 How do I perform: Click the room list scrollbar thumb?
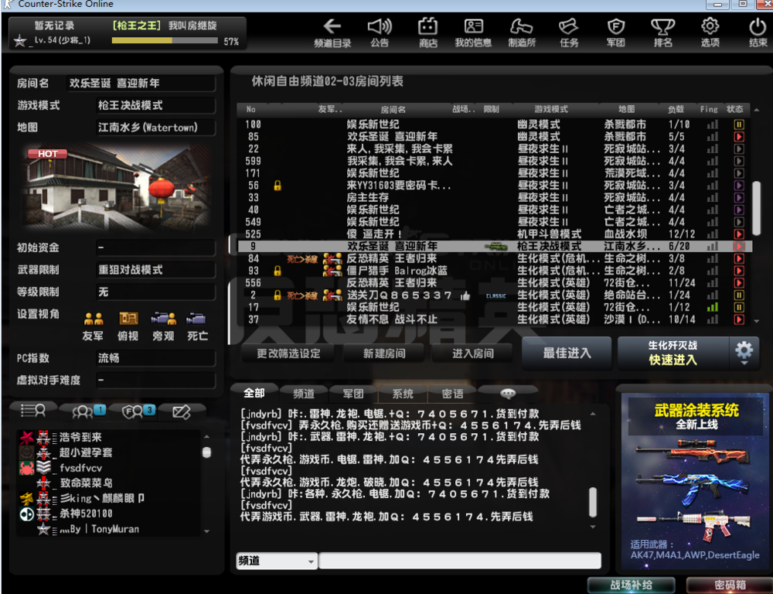pyautogui.click(x=756, y=208)
